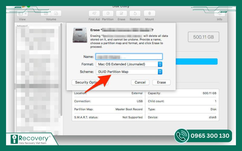This screenshot has width=242, height=151.
Task: Click the Master Boot Record value
Action: (x=129, y=109)
